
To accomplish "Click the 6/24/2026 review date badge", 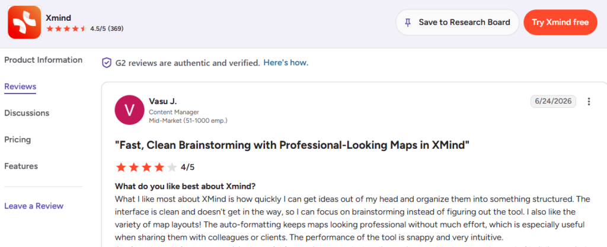I will click(x=553, y=102).
